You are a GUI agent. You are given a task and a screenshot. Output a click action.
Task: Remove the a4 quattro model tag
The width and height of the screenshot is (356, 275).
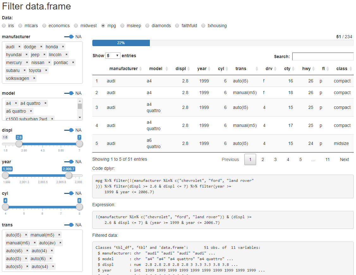(x=46, y=103)
